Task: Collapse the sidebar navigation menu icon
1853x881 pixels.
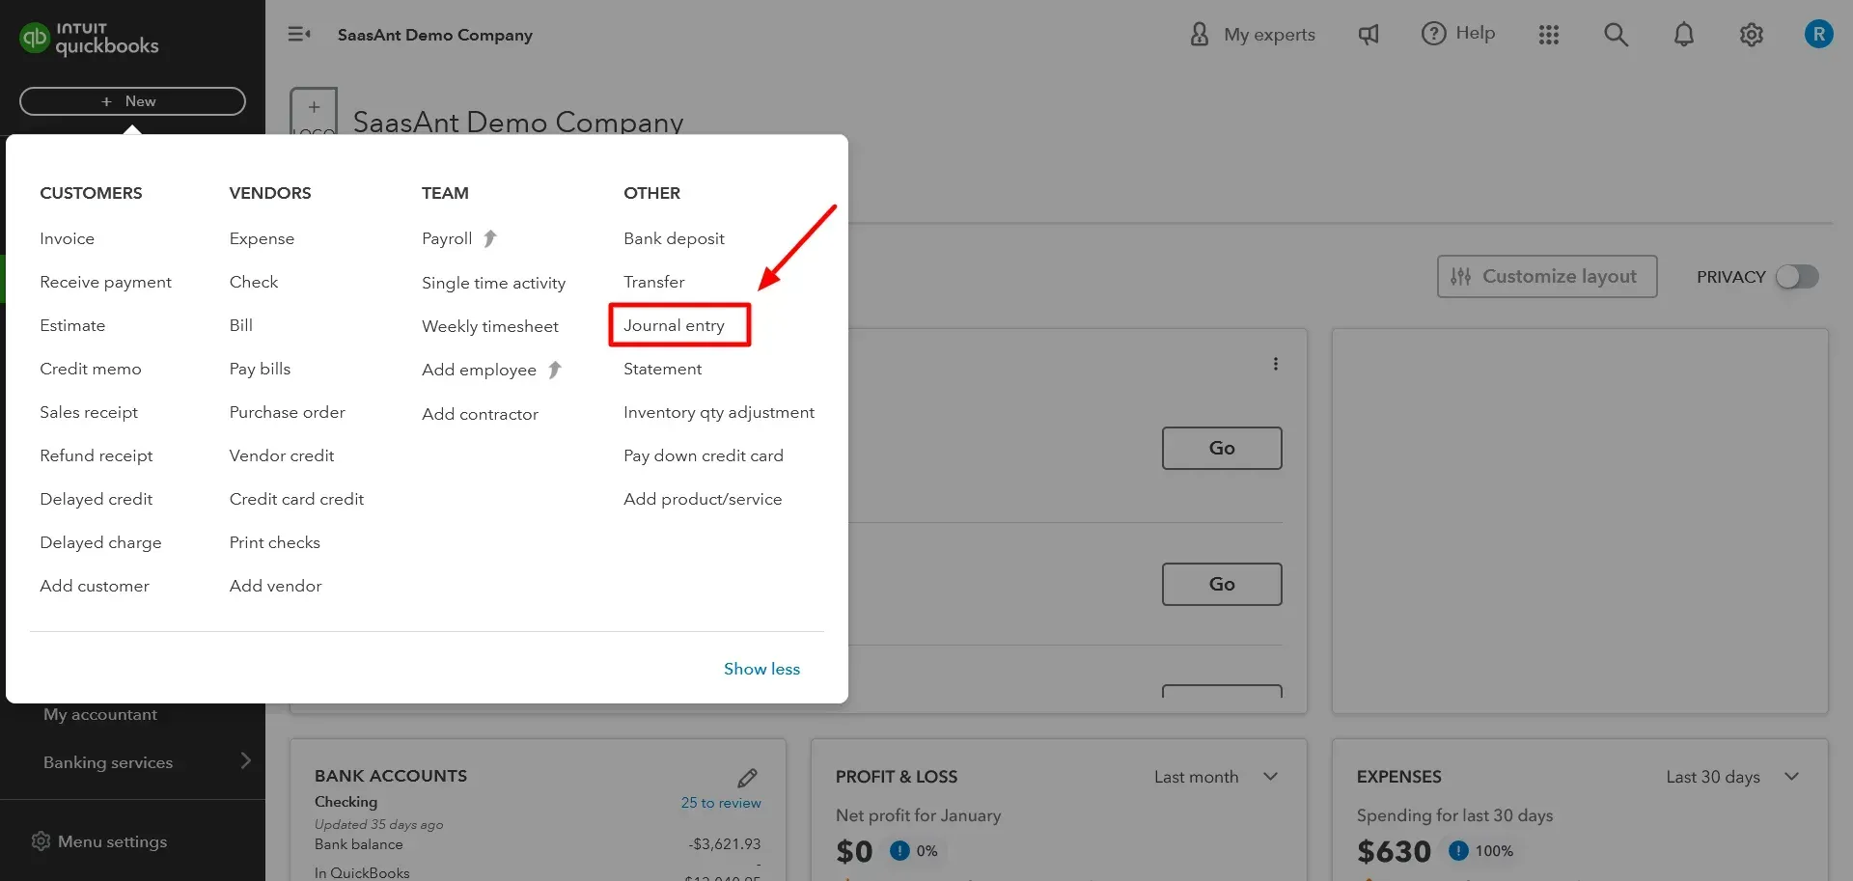Action: pyautogui.click(x=299, y=35)
